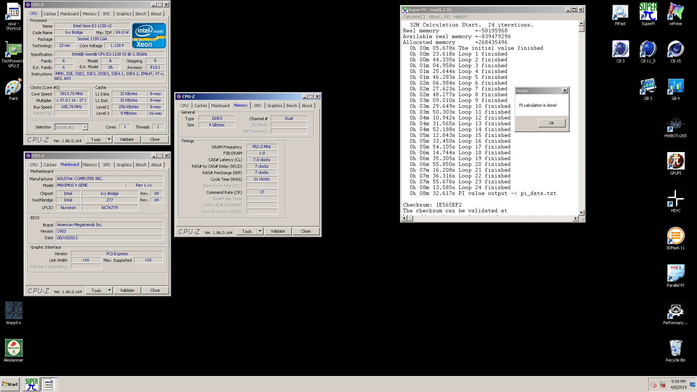Image resolution: width=697 pixels, height=392 pixels.
Task: Switch to Graphics tab in Mainboard CPU-Z window
Action: pyautogui.click(x=124, y=165)
